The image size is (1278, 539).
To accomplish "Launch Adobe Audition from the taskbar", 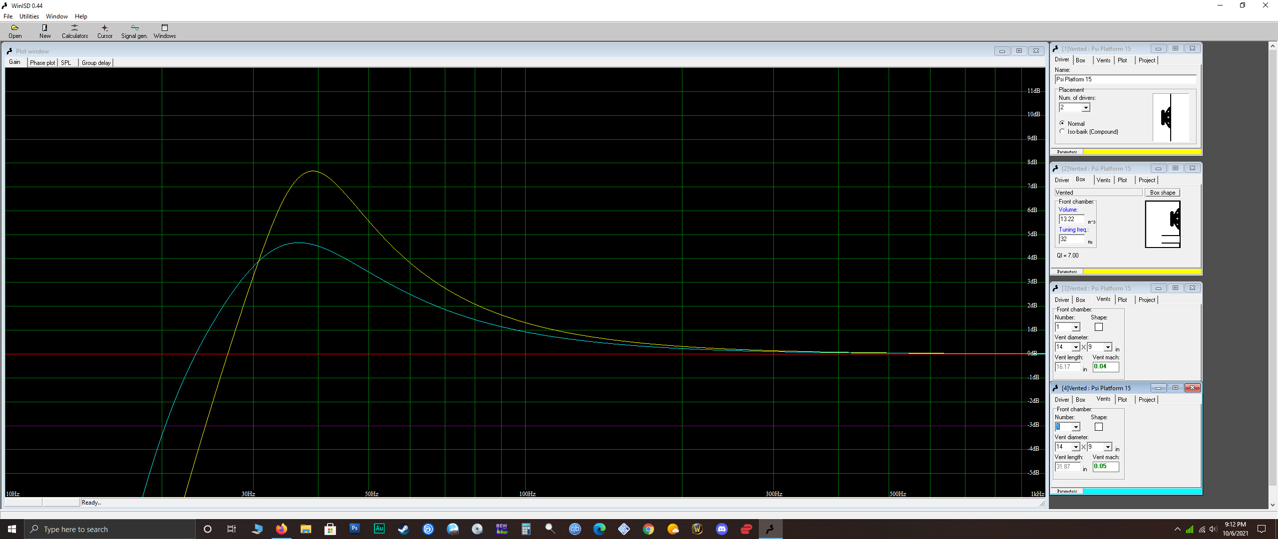I will (379, 529).
